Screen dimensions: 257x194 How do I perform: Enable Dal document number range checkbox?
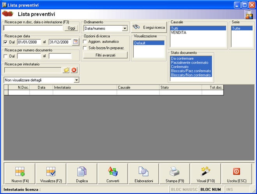click(5, 56)
